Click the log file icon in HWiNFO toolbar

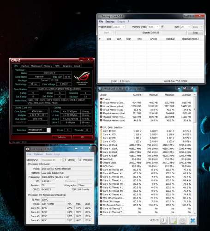[173, 220]
